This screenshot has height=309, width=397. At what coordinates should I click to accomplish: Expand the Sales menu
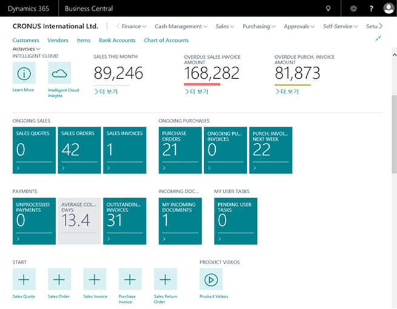225,26
